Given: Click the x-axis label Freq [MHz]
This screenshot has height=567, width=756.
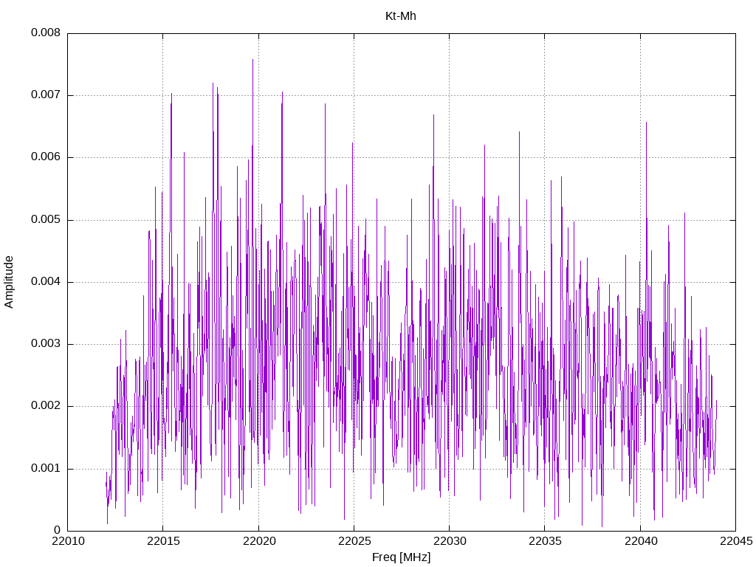Looking at the screenshot, I should click(x=401, y=557).
